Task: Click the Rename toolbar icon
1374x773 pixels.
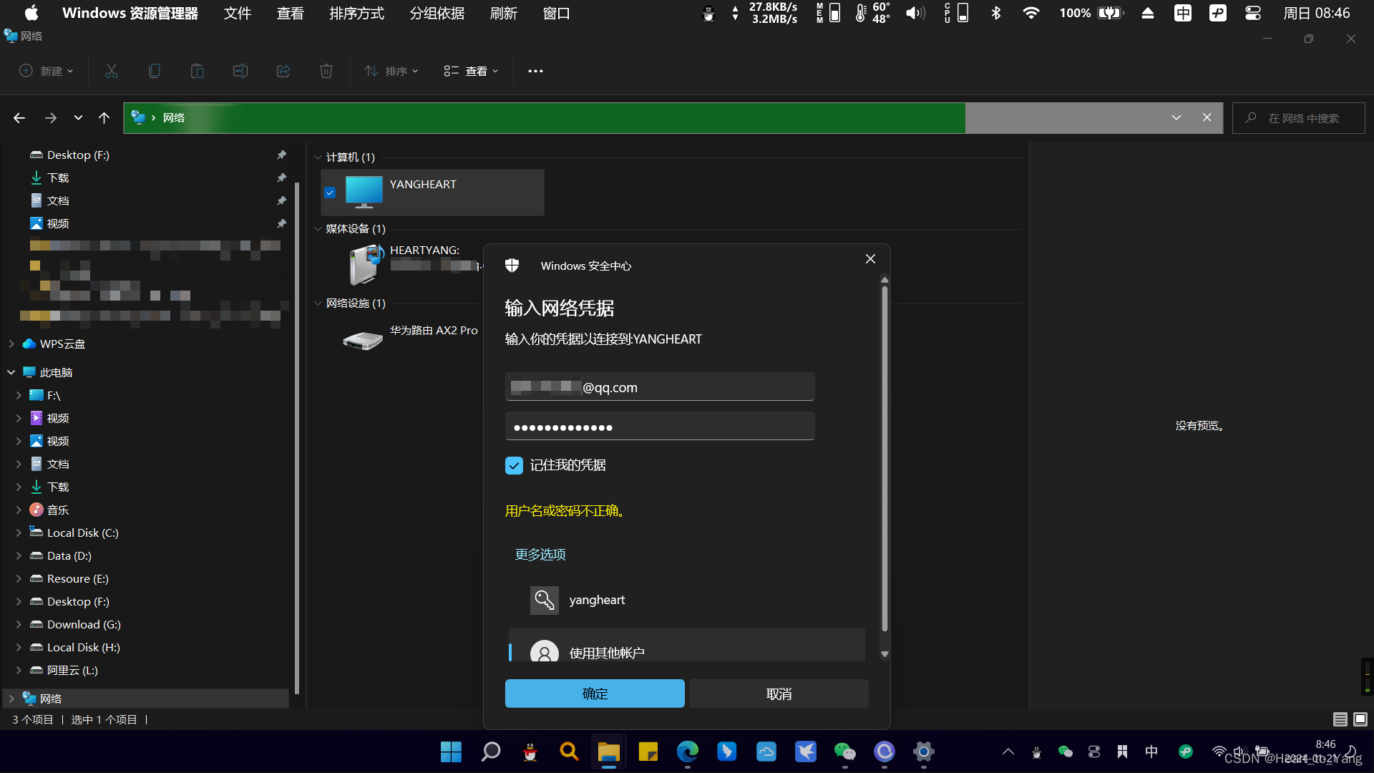Action: coord(240,71)
